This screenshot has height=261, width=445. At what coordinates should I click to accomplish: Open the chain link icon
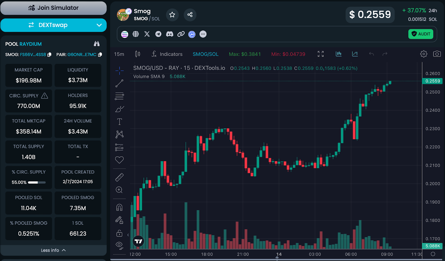181,34
